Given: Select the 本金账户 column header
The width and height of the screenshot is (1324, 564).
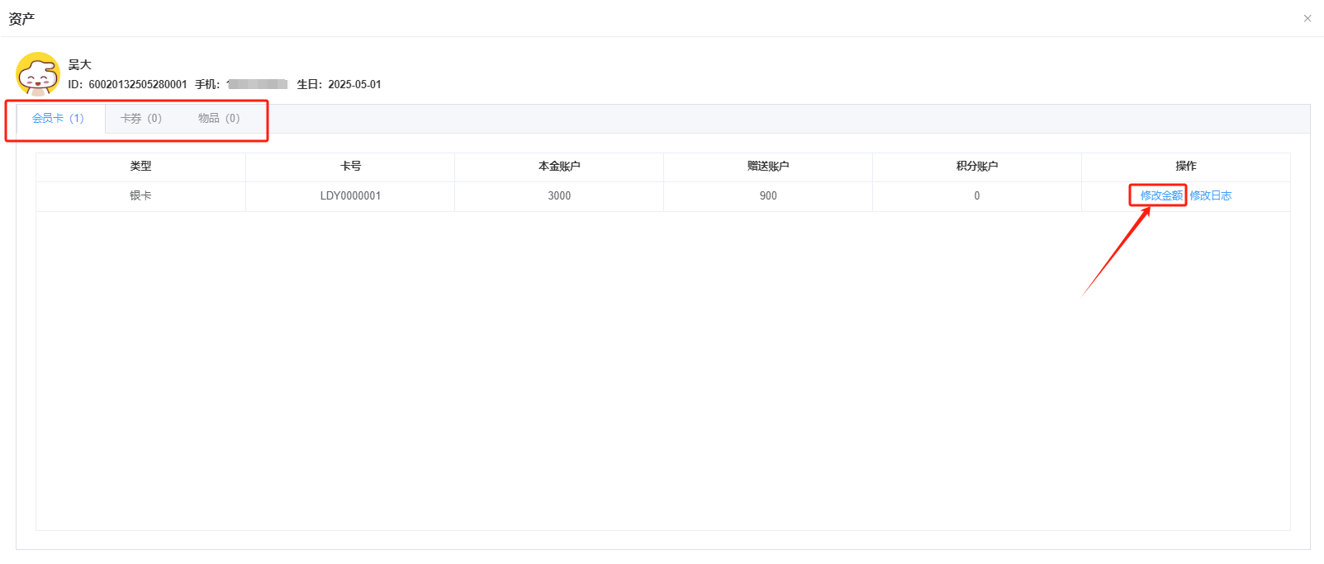Looking at the screenshot, I should click(x=559, y=167).
